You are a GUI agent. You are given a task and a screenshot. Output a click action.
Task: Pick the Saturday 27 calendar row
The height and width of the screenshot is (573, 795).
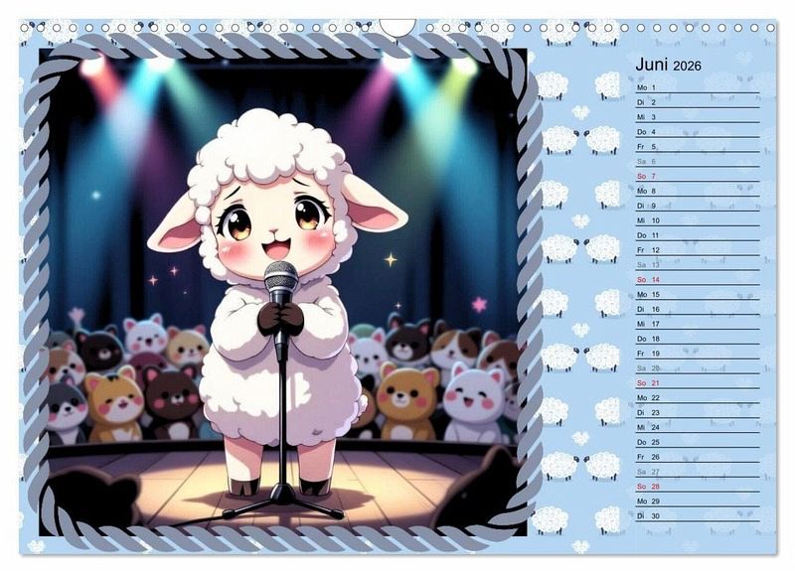pos(696,472)
